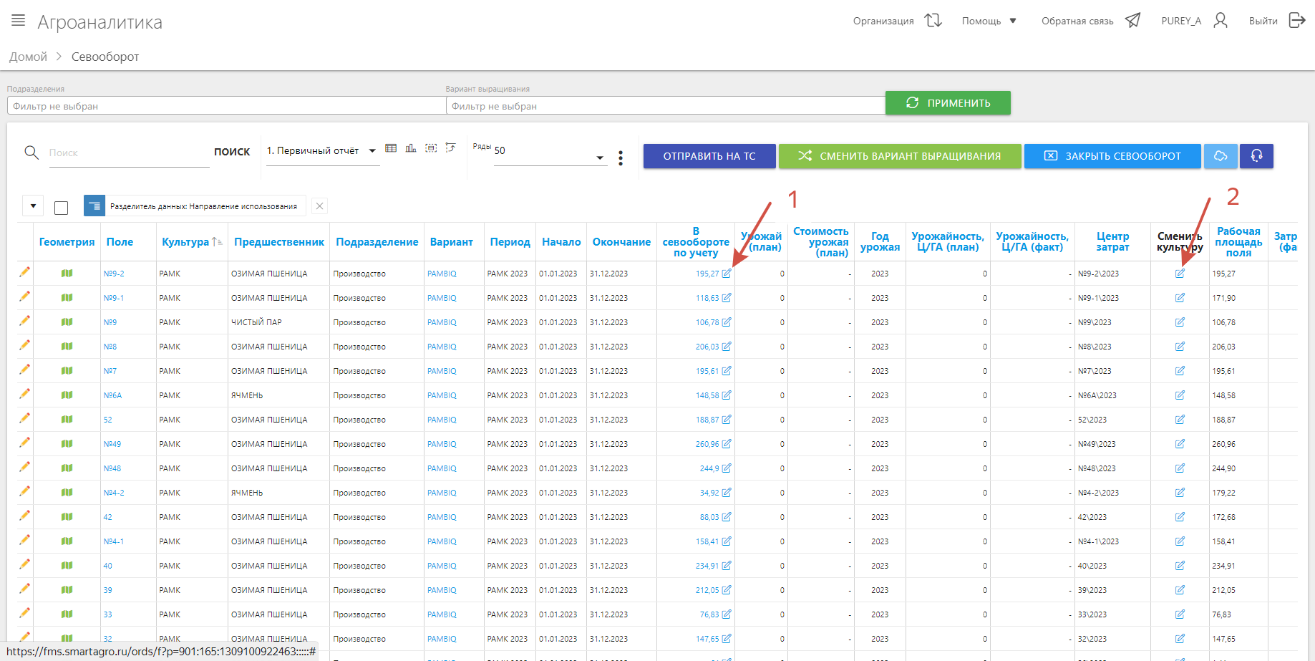This screenshot has width=1315, height=661.
Task: Open the hamburger navigation menu
Action: 19,21
